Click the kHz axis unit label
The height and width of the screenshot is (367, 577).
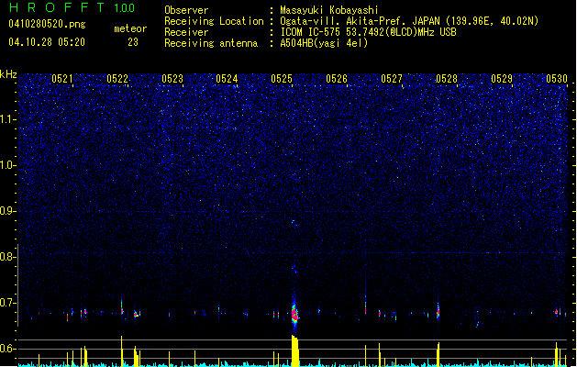[8, 74]
